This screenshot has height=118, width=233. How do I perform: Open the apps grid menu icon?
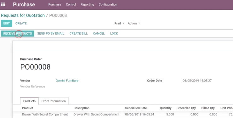point(3,4)
